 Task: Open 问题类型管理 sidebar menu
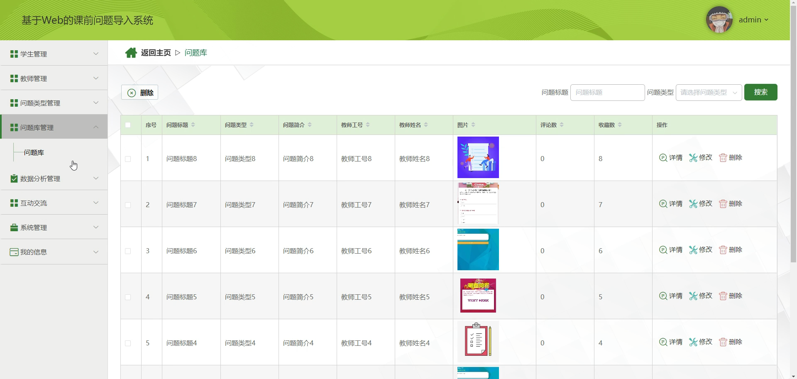click(x=54, y=103)
